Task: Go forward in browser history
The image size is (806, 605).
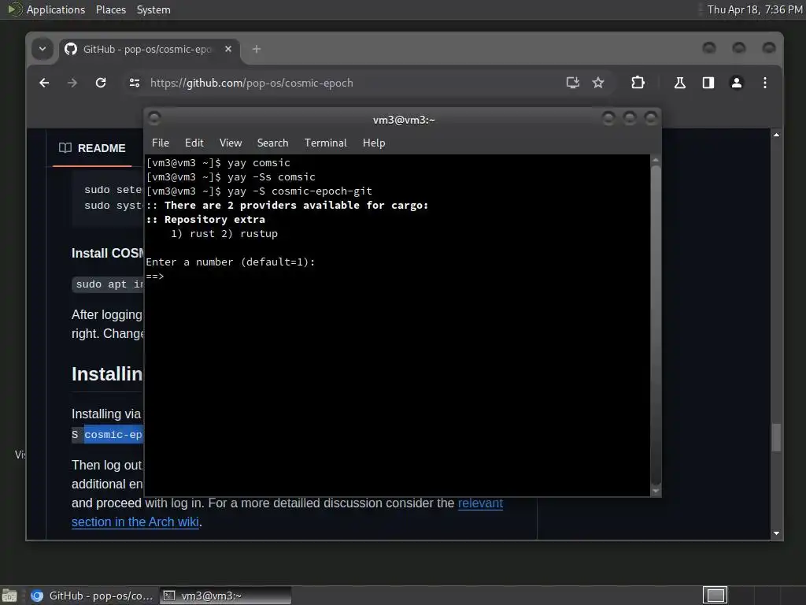Action: 72,83
